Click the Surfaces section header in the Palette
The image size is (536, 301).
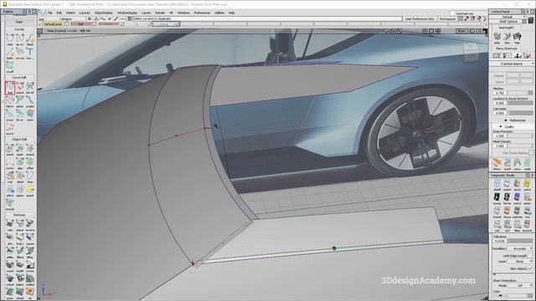point(19,215)
